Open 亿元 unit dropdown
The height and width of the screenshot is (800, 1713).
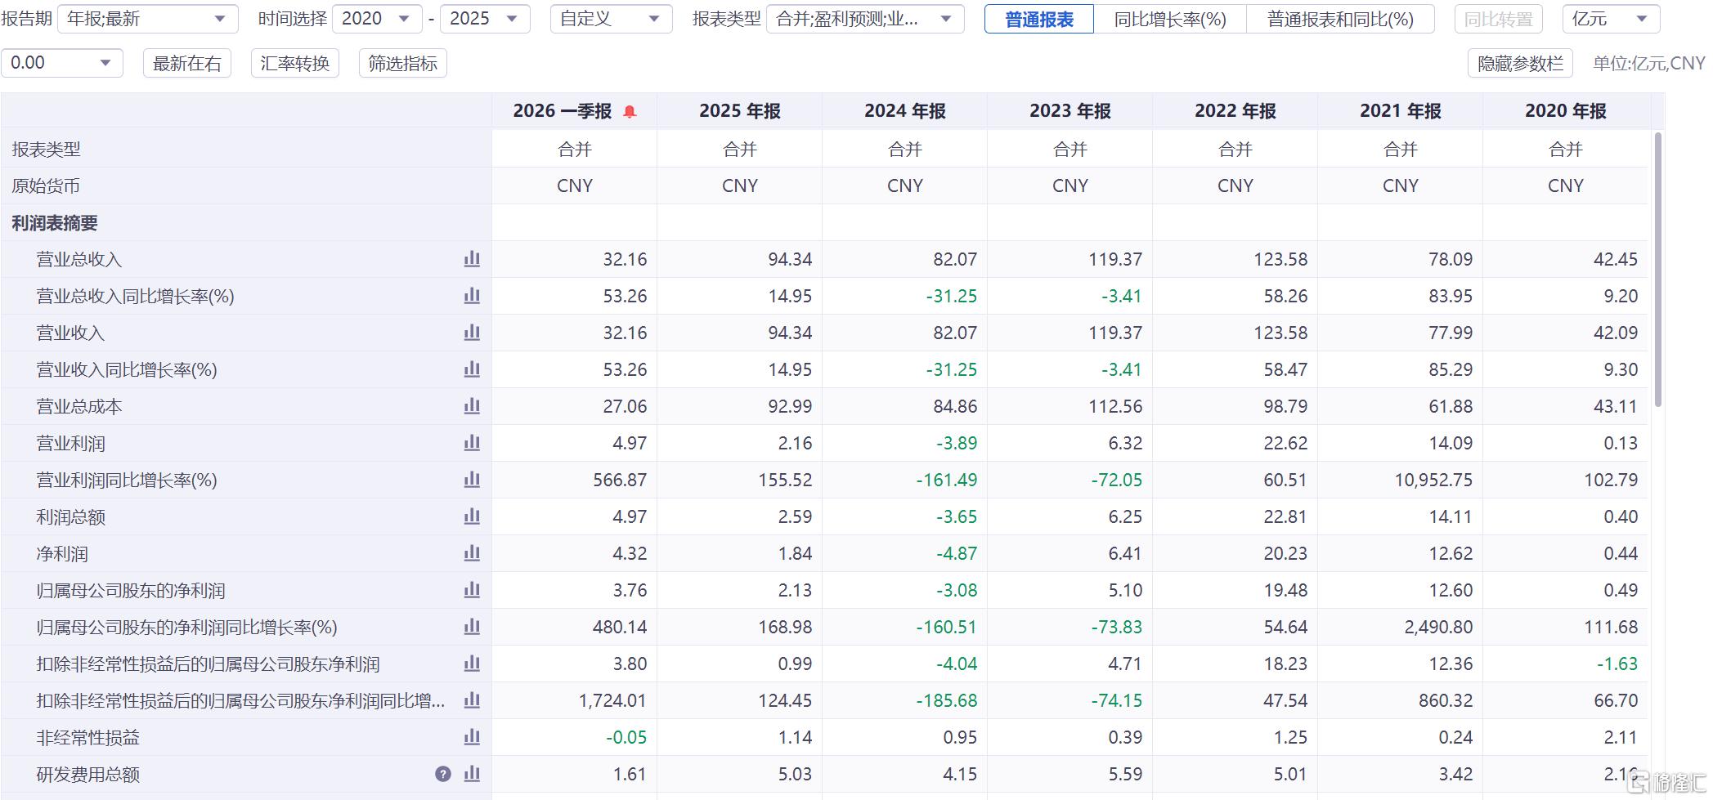1611,19
